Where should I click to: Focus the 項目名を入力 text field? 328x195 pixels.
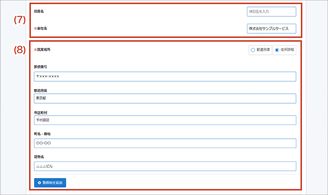pyautogui.click(x=271, y=12)
